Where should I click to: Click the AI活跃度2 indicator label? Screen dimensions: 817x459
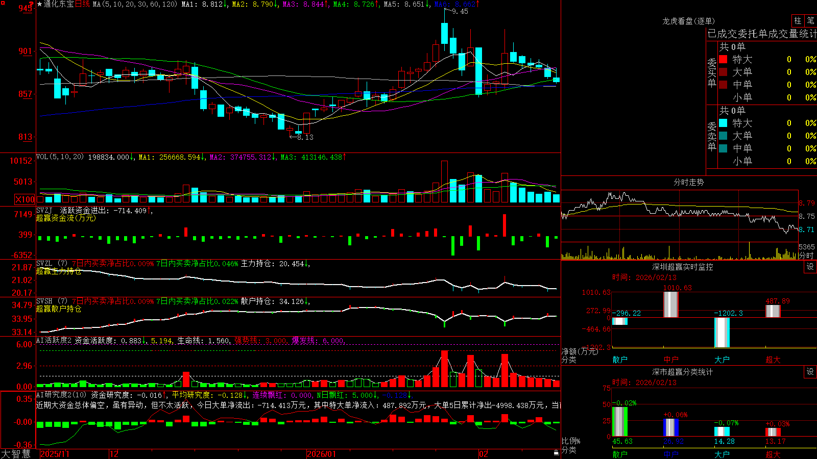click(x=54, y=340)
